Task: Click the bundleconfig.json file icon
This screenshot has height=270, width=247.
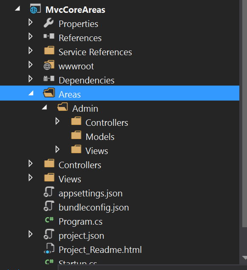Action: click(x=49, y=206)
